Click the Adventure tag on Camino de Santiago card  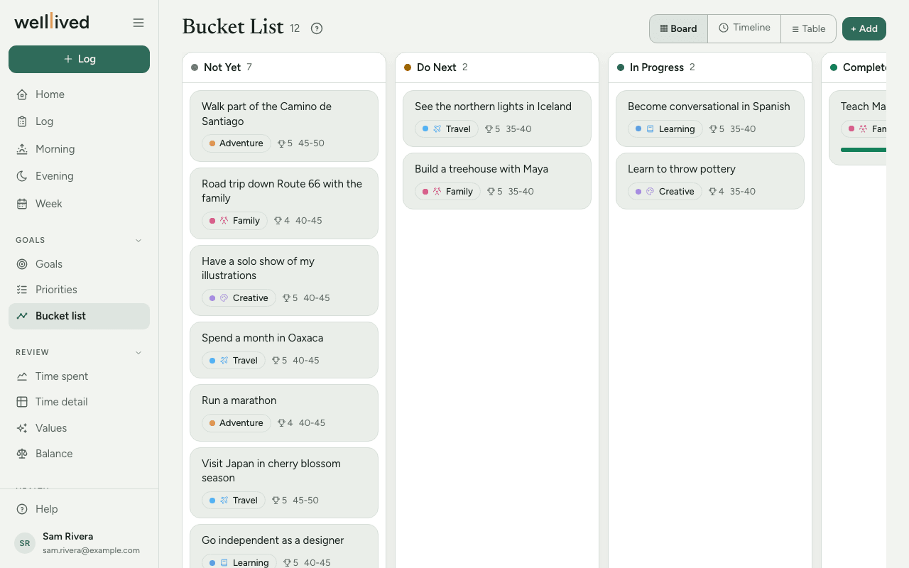[236, 143]
